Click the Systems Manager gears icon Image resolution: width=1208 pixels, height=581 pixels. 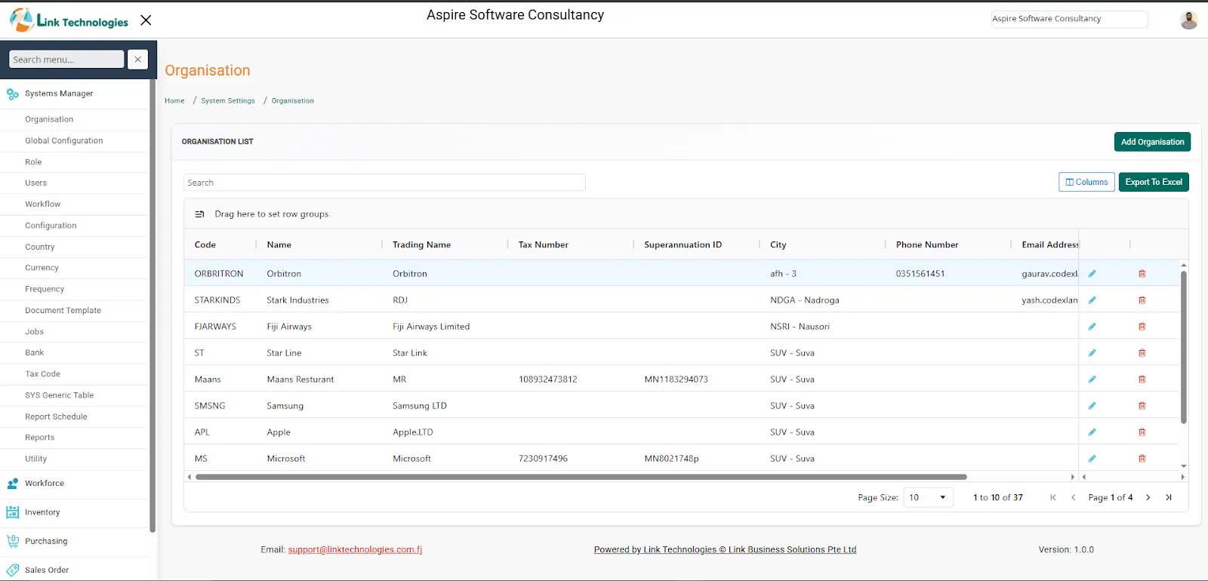coord(12,94)
